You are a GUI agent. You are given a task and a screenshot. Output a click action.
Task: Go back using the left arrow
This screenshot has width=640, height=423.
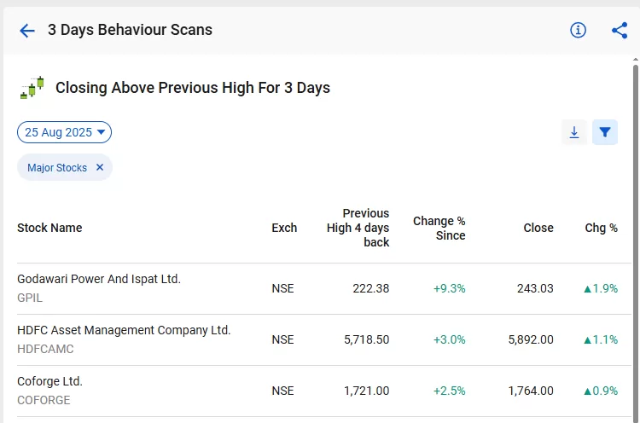(27, 31)
